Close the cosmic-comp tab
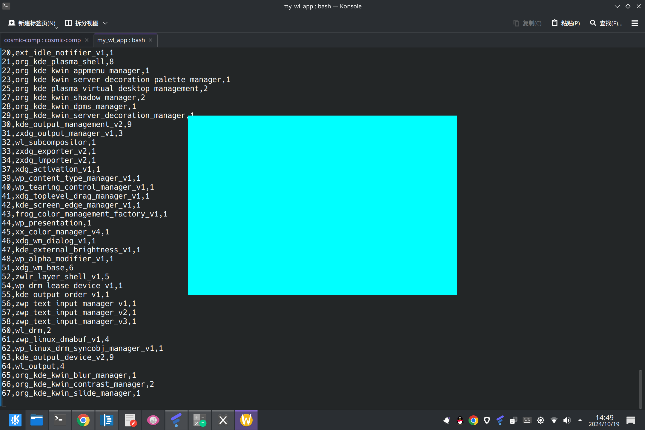 87,40
